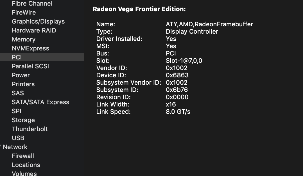
Task: Select Firewall under Network
Action: 23,156
